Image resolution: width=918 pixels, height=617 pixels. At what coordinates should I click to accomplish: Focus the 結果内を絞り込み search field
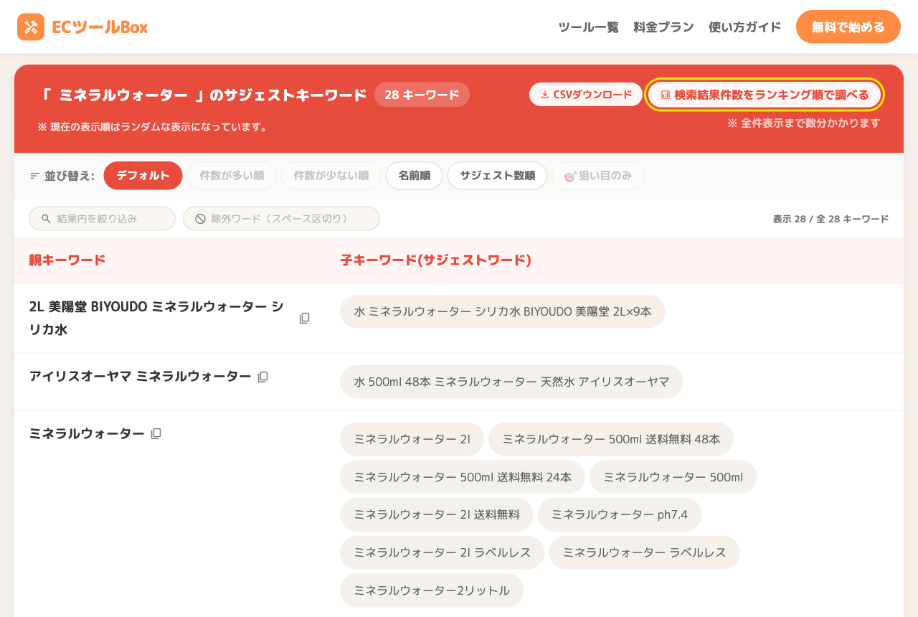coord(102,219)
